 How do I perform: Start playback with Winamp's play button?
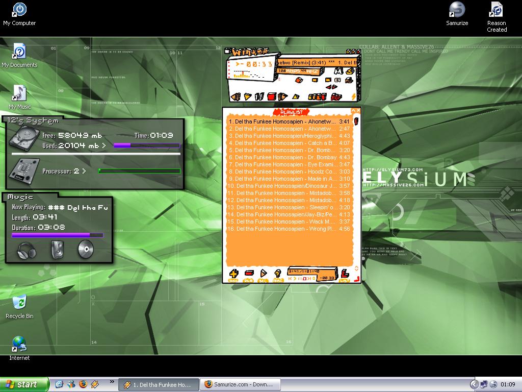(247, 96)
